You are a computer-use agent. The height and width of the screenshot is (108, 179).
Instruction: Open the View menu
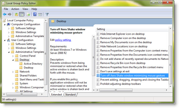pyautogui.click(x=25, y=9)
